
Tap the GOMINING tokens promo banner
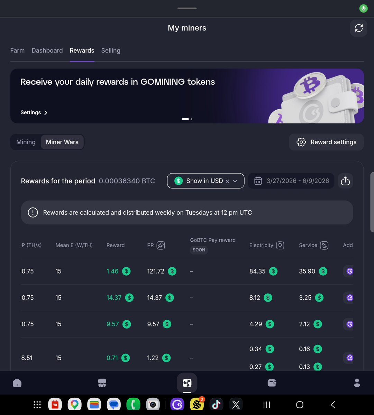tap(187, 96)
